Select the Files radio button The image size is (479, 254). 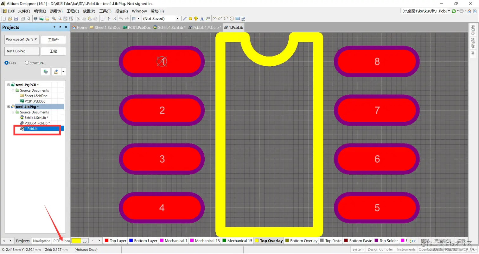tap(6, 63)
